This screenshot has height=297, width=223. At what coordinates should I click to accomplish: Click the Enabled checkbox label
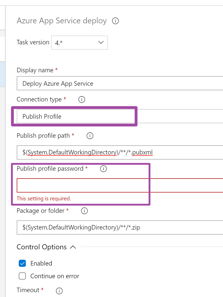pyautogui.click(x=41, y=263)
